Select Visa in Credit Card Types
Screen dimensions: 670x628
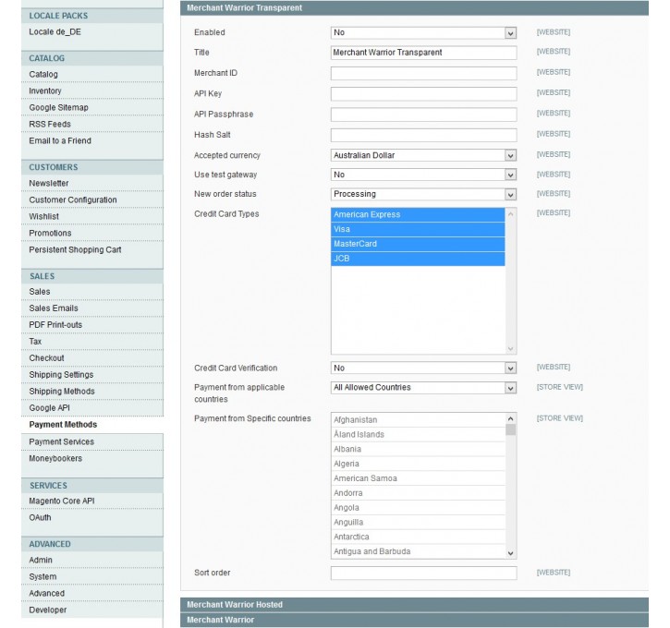pos(418,229)
